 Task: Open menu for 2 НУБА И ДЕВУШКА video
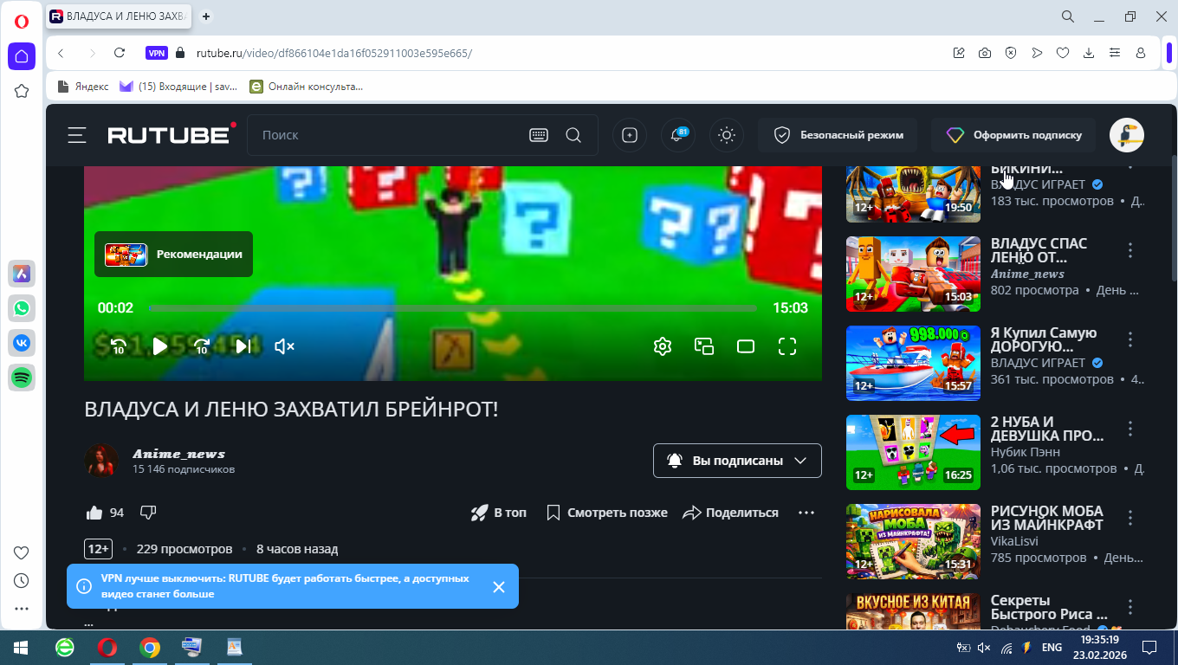pyautogui.click(x=1130, y=429)
